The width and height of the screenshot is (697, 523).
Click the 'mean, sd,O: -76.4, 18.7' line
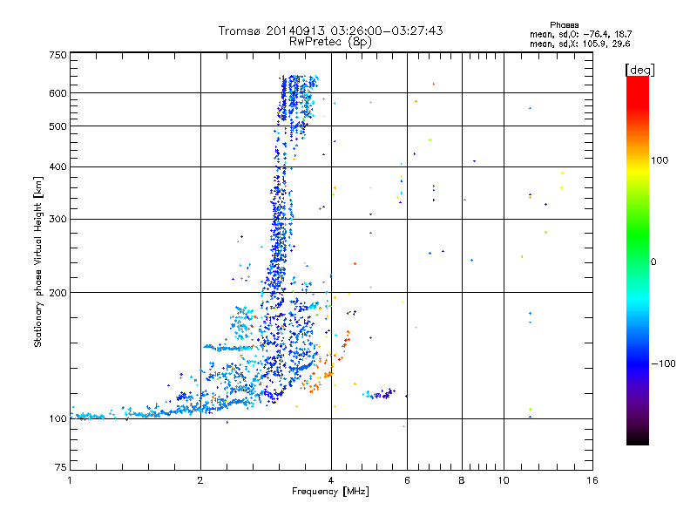click(580, 34)
